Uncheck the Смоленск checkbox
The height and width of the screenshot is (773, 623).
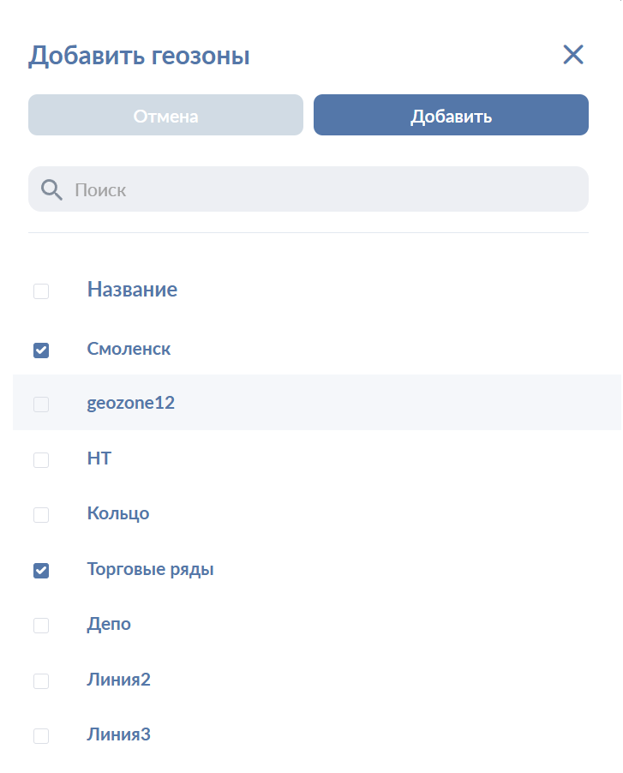pos(41,350)
